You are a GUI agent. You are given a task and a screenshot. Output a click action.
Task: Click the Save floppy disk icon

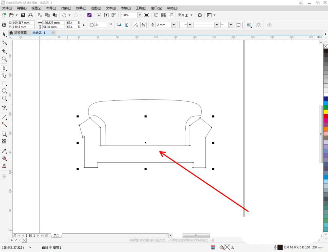click(x=23, y=15)
